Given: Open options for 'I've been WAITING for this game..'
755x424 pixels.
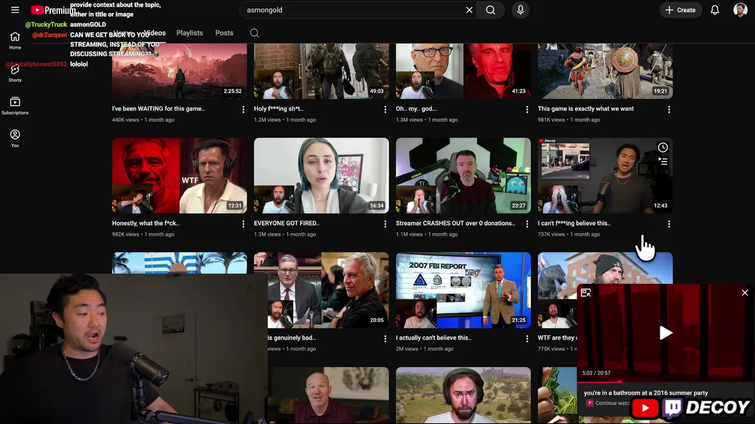Looking at the screenshot, I should [x=243, y=110].
